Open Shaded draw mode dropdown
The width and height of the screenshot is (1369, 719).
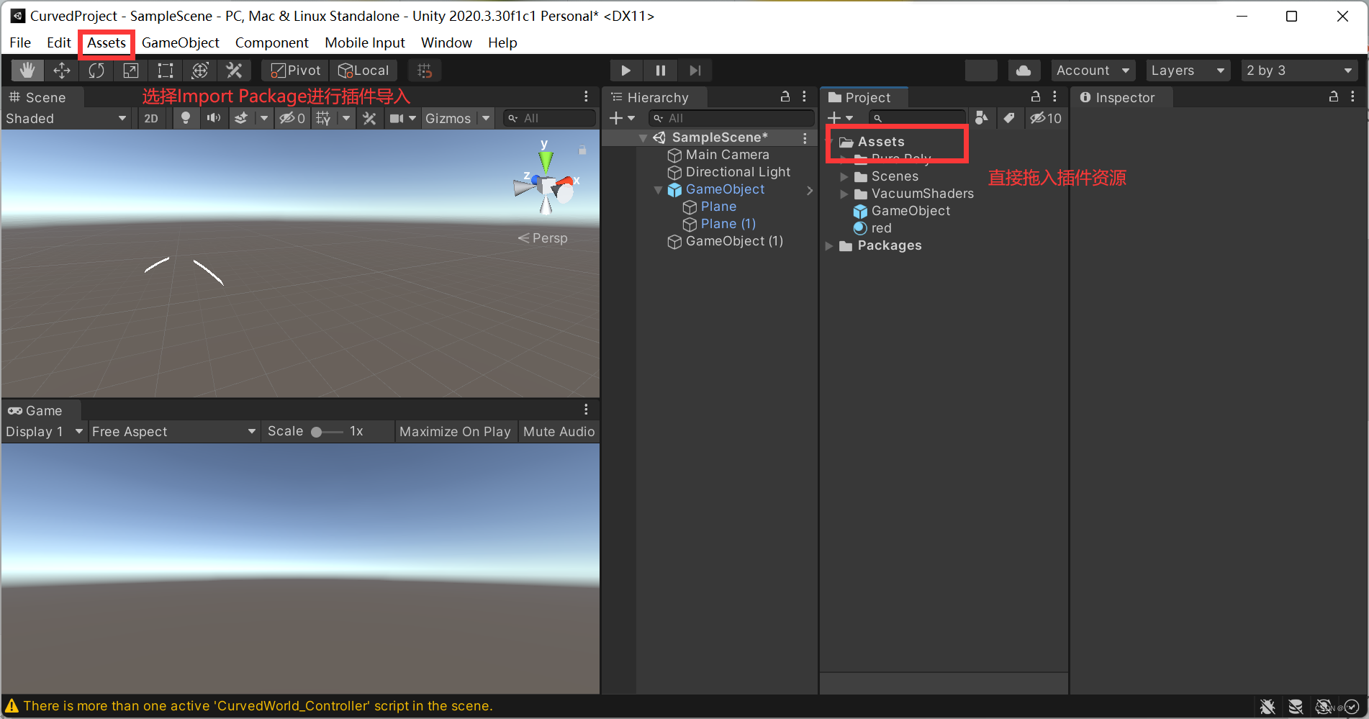point(66,119)
